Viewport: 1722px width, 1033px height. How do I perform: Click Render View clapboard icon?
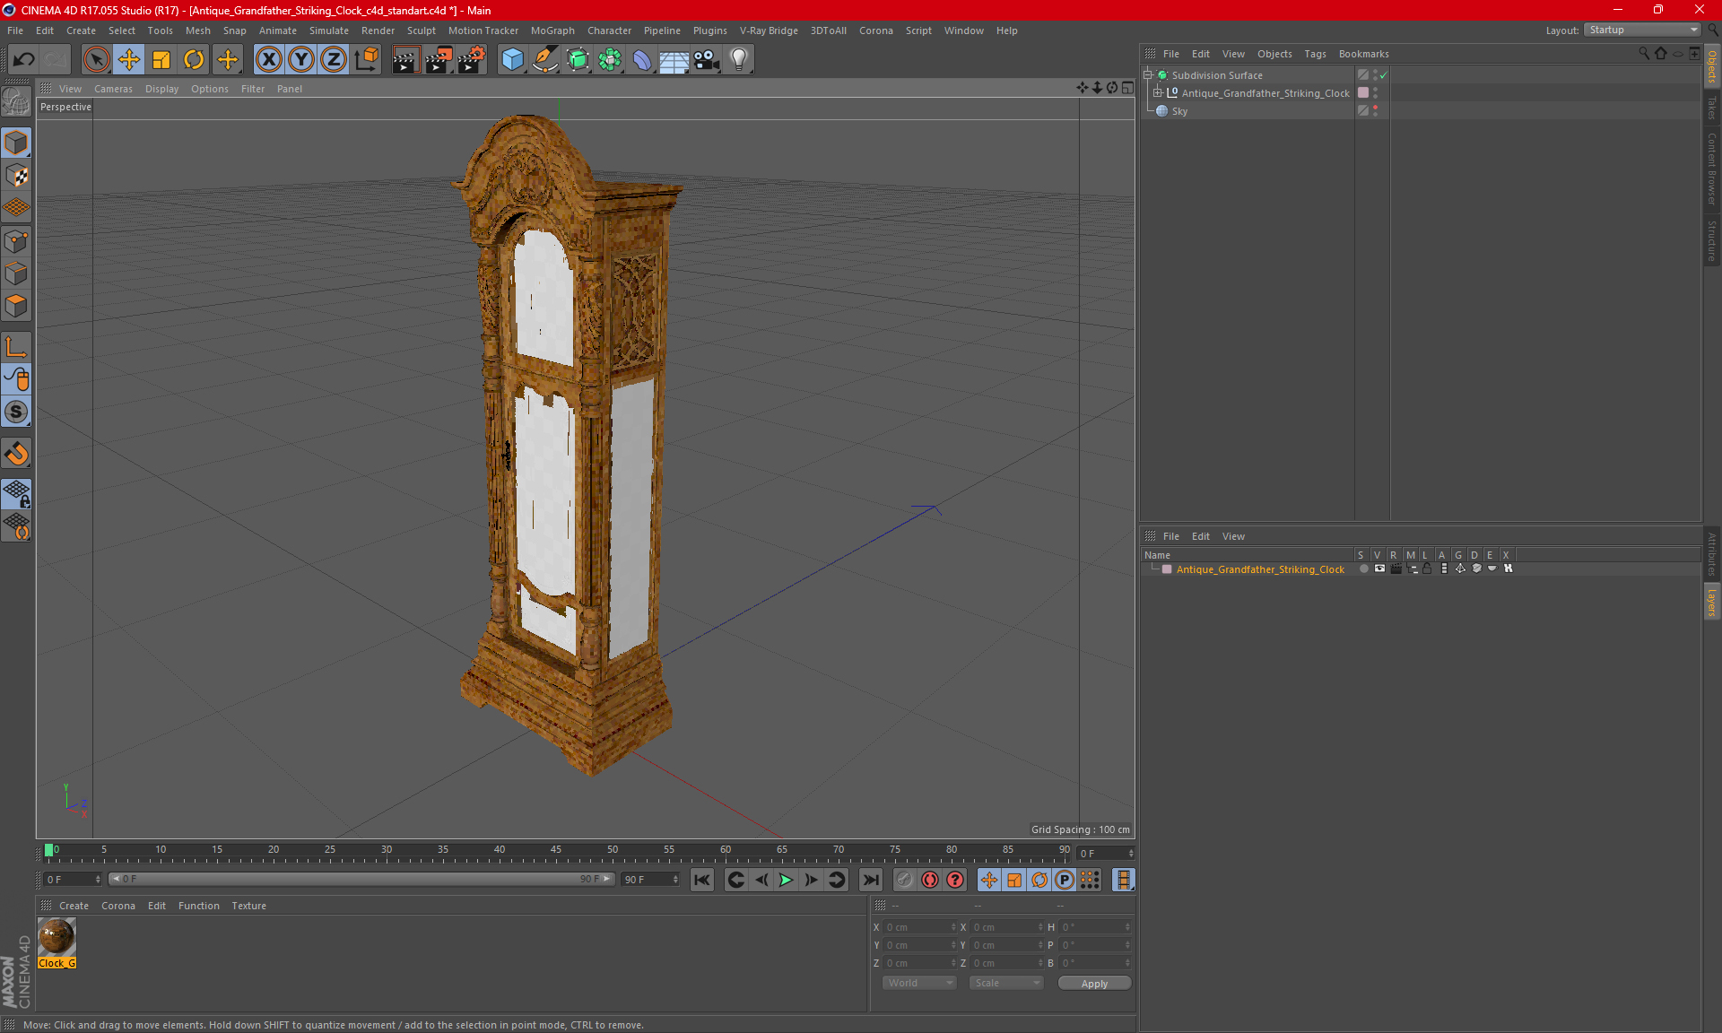pos(405,60)
